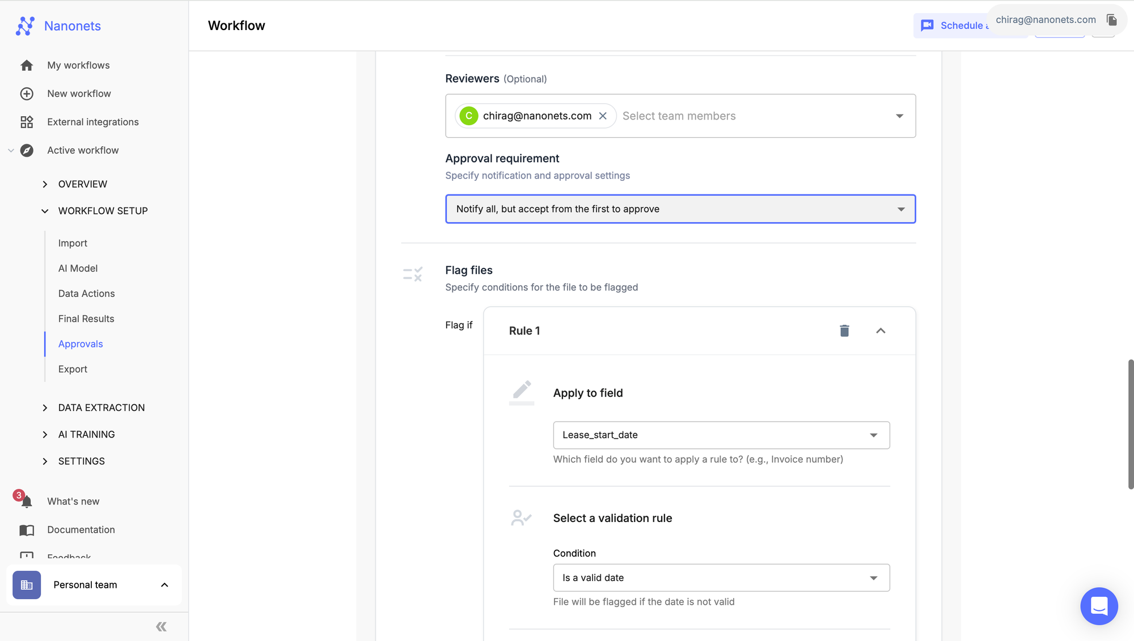Image resolution: width=1134 pixels, height=641 pixels.
Task: Collapse sidebar with double chevron icon
Action: (x=161, y=626)
